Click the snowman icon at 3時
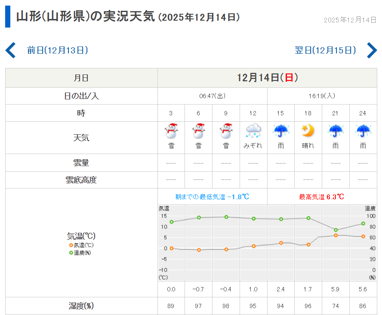Screen dimensions: 382x315 coord(171,131)
